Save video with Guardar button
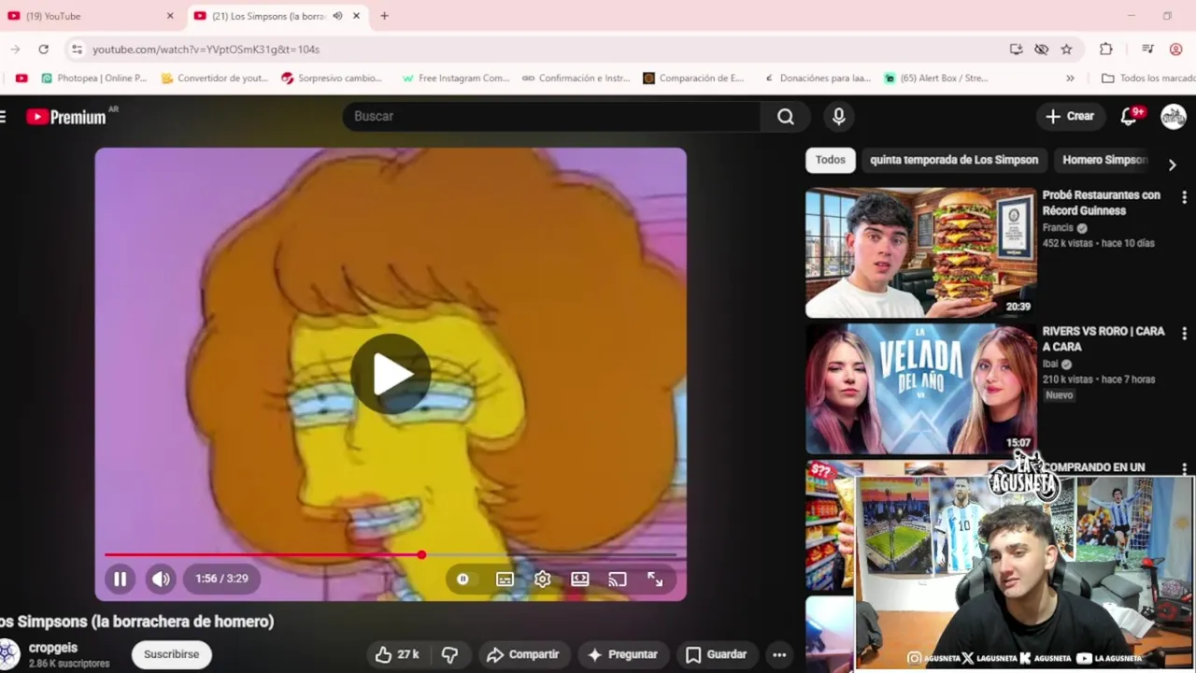Image resolution: width=1196 pixels, height=673 pixels. coord(716,654)
